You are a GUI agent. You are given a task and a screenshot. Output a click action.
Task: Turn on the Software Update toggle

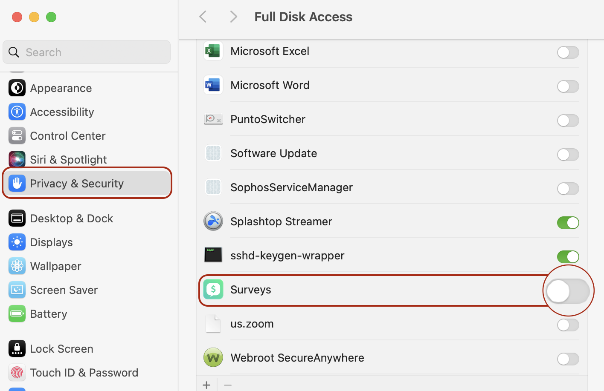(568, 155)
